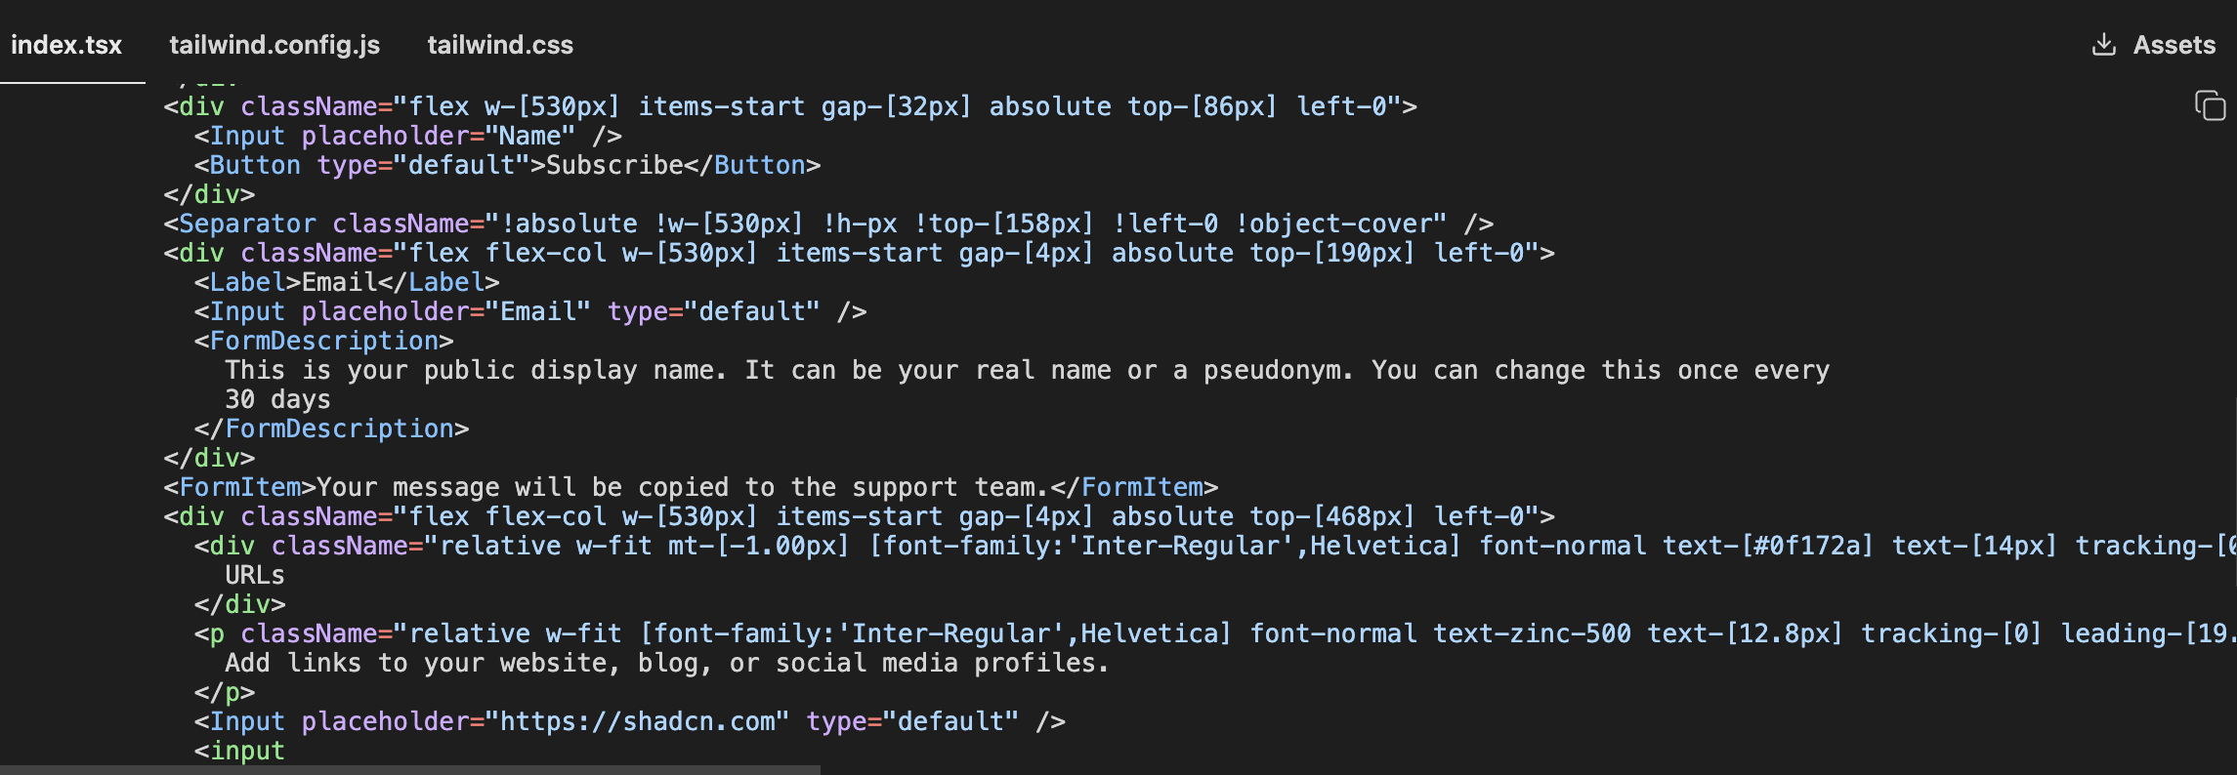
Task: Click the shadcn.com Input placeholder line
Action: pos(629,721)
